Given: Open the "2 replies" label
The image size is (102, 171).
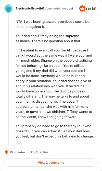Looking at the screenshot, I should point(42,152).
